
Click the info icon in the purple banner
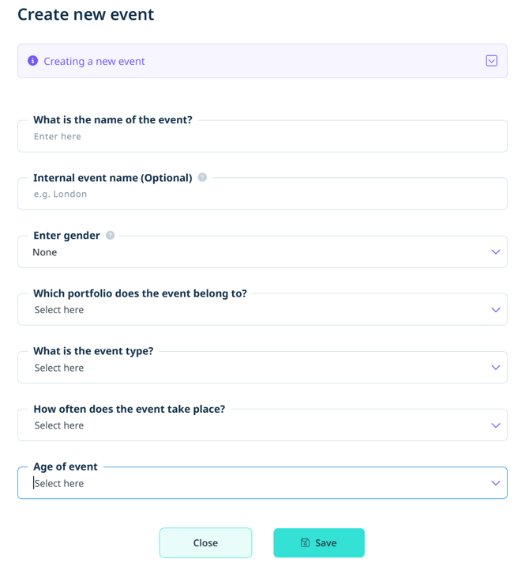[x=32, y=61]
